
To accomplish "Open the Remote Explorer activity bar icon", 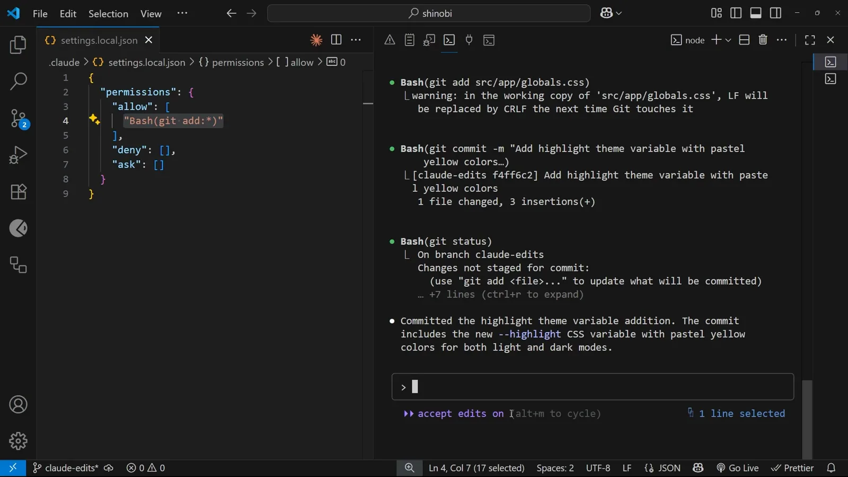I will point(18,265).
